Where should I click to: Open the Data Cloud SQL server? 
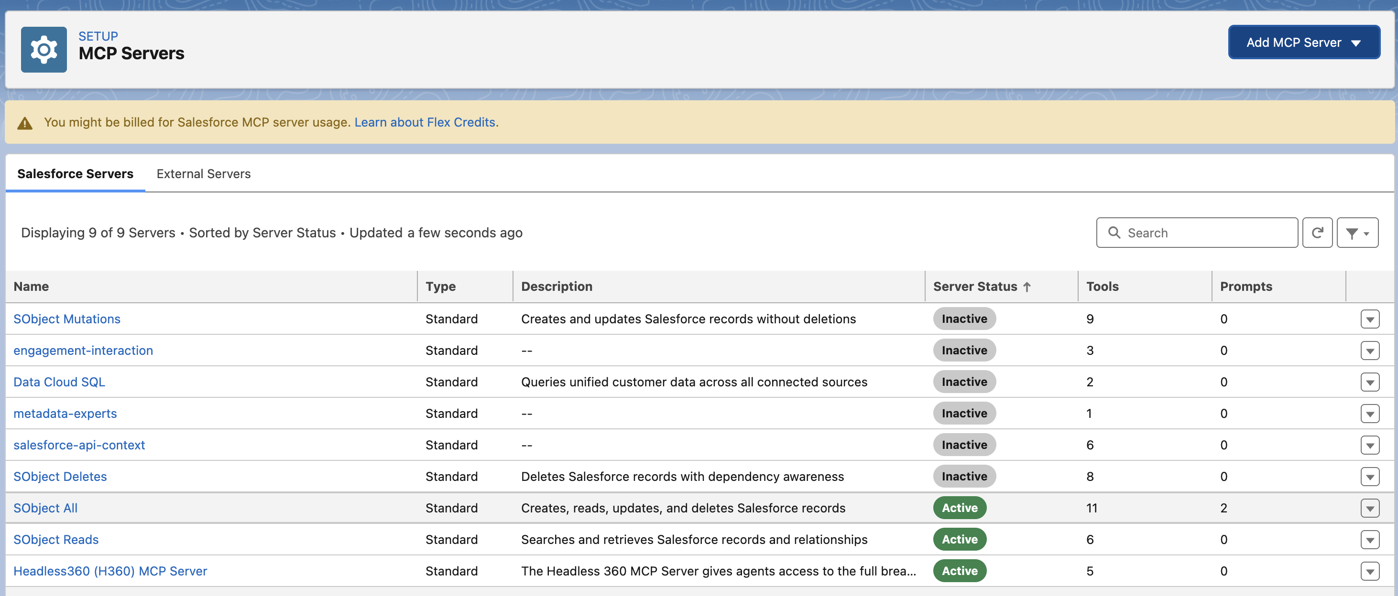coord(59,382)
